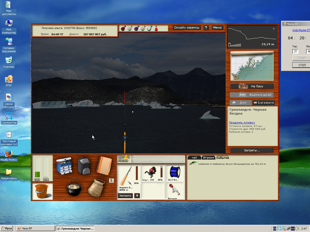310x232 pixels.
Task: Switch to the Игроки tab
Action: (209, 158)
